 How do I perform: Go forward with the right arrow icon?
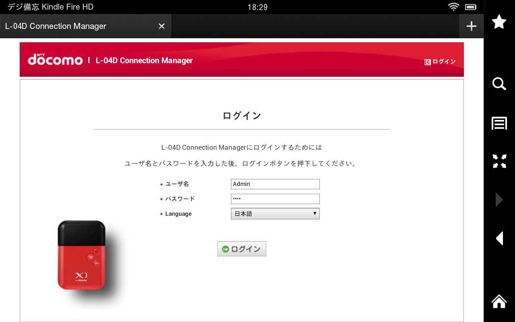click(x=499, y=200)
